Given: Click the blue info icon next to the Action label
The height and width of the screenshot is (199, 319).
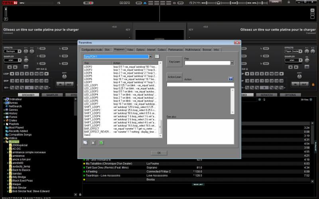Looking at the screenshot, I should 231,79.
